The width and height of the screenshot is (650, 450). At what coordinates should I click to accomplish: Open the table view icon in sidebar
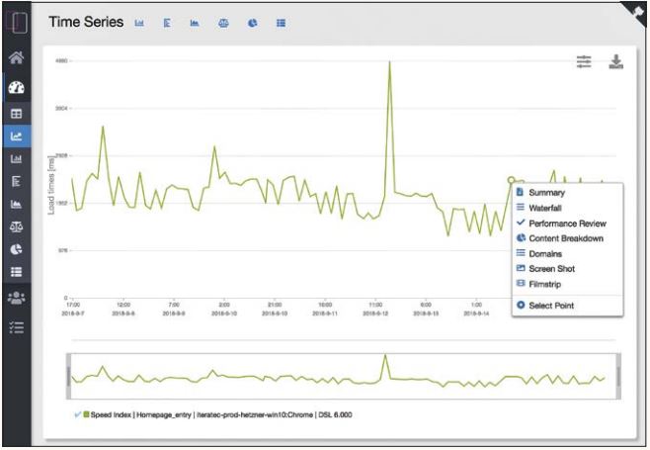(16, 114)
